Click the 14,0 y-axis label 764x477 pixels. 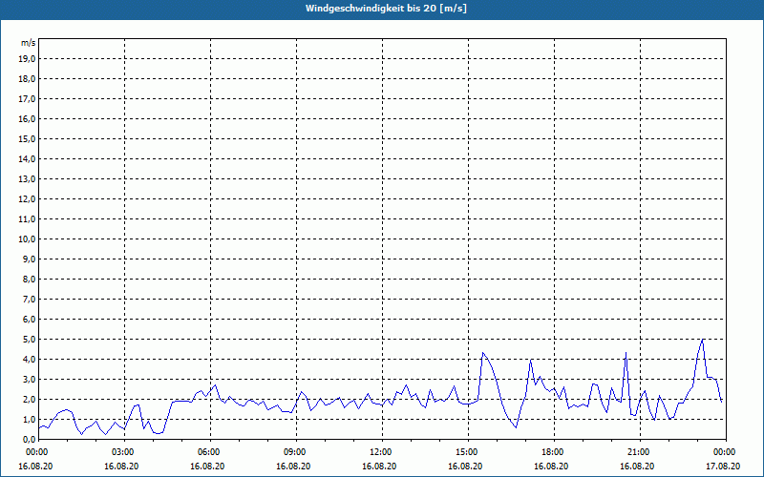coord(27,158)
